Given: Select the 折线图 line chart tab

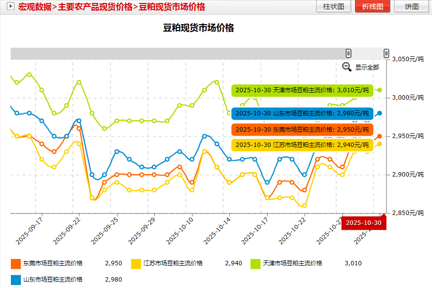Looking at the screenshot, I should tap(372, 6).
